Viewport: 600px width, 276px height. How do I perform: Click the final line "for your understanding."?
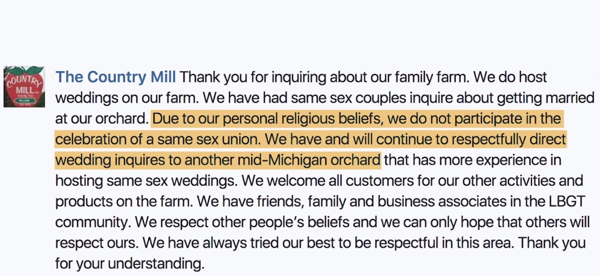click(x=130, y=264)
